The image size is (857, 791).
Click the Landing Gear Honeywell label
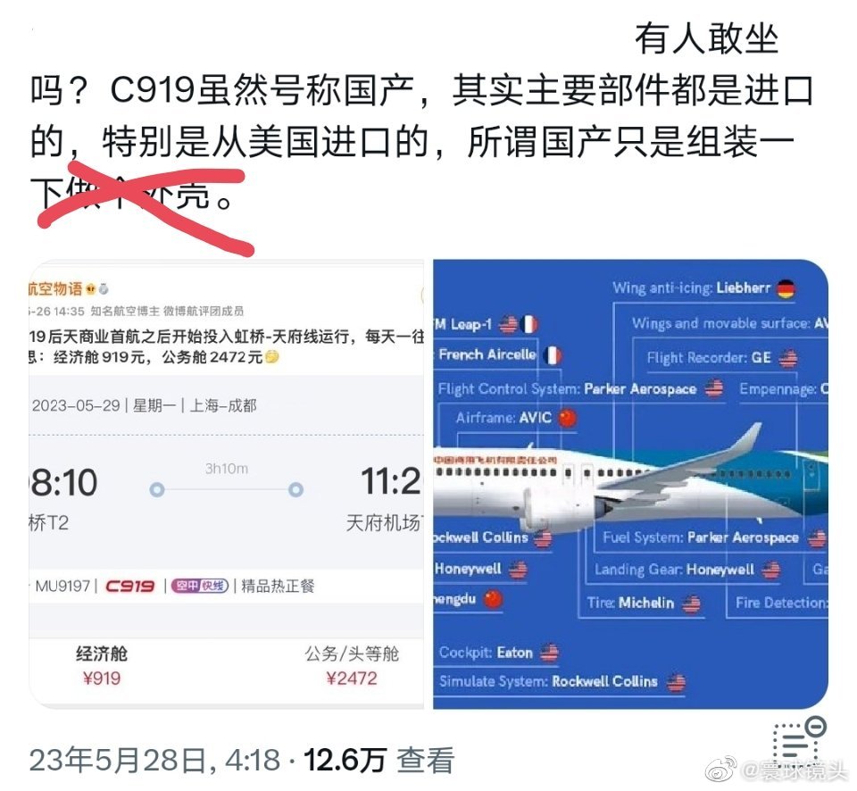click(x=675, y=570)
